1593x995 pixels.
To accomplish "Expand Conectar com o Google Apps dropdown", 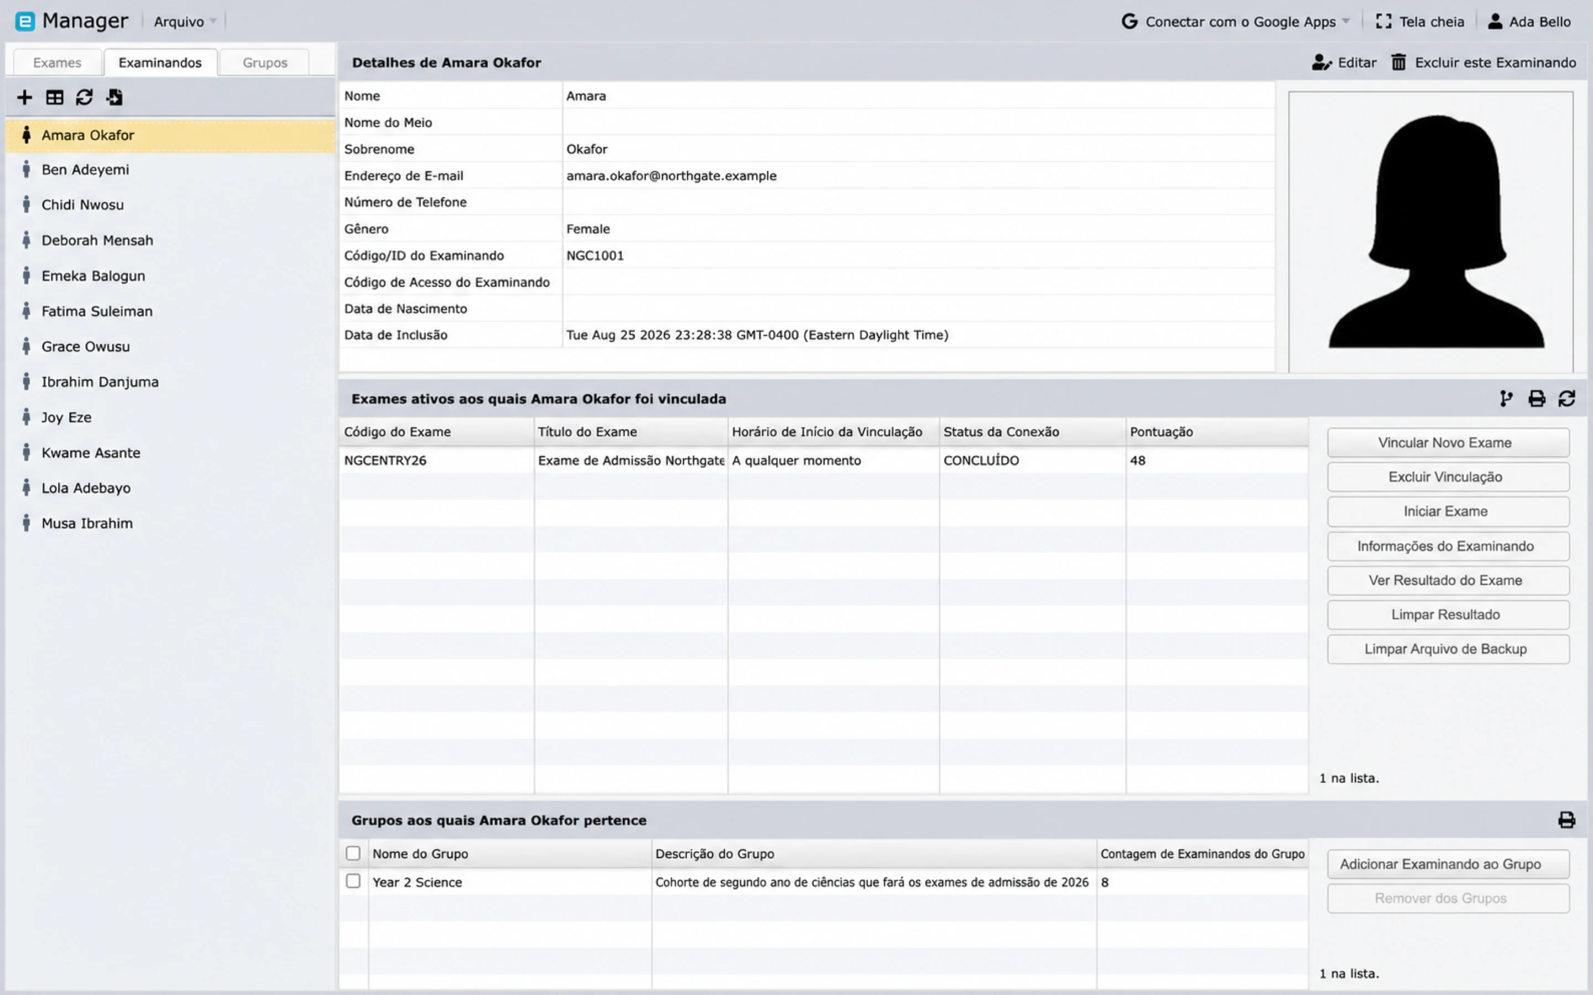I will pyautogui.click(x=1236, y=22).
